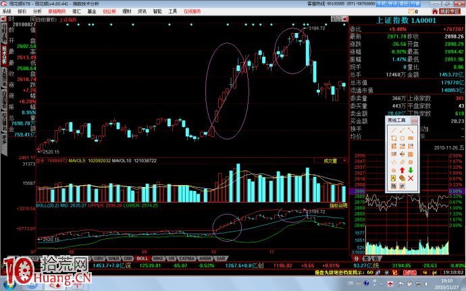Click the 还原 button above the chart
Screen dimensions: 466x291
(337, 19)
